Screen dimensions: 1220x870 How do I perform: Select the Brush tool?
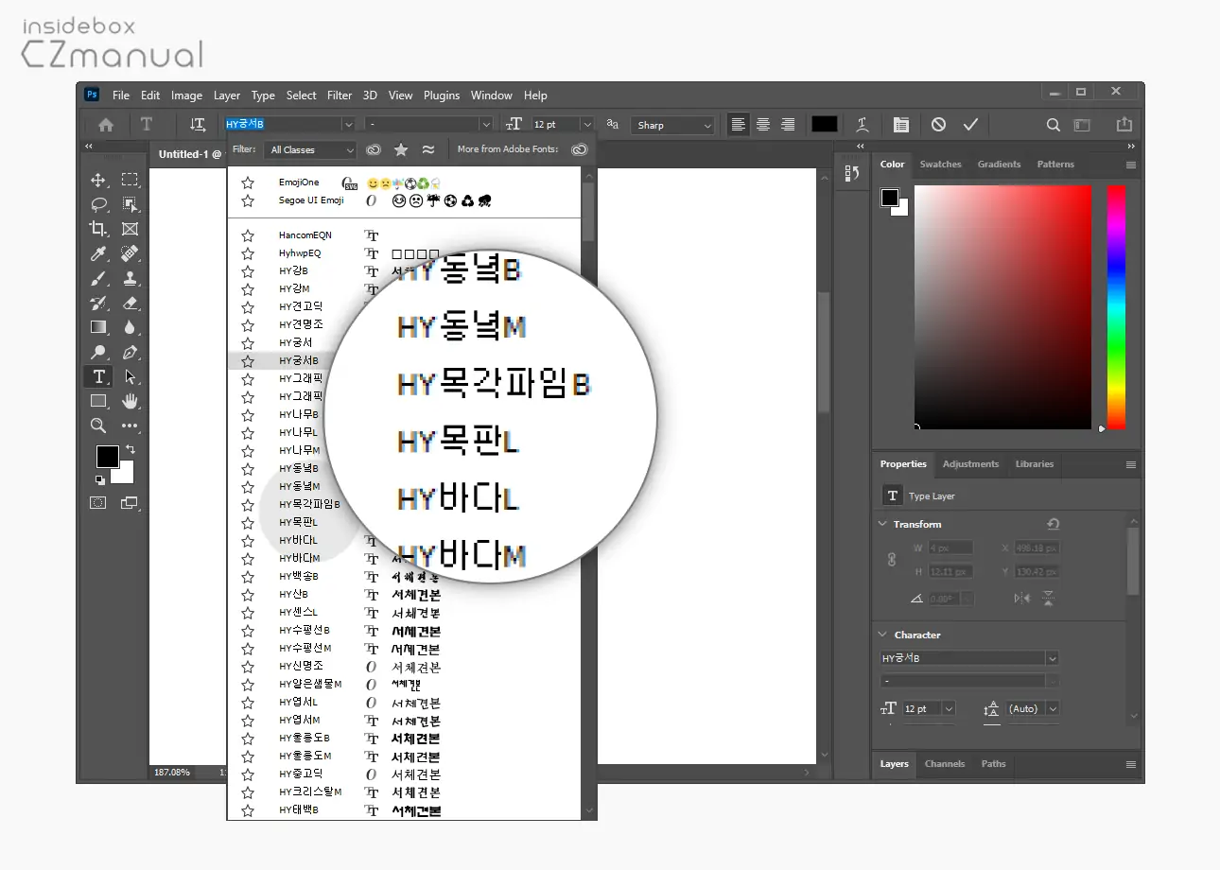(98, 278)
